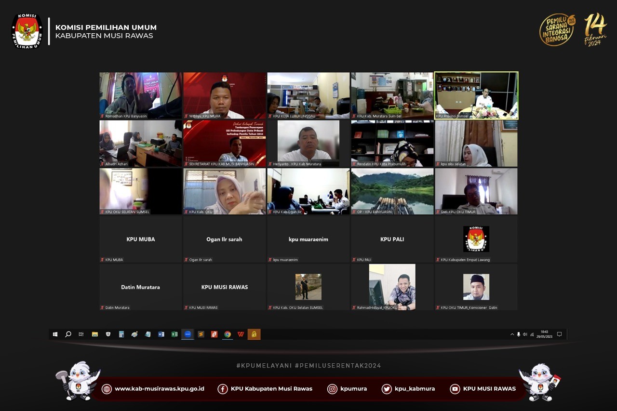The image size is (617, 411).
Task: Click the Windows Start button
Action: click(x=55, y=334)
